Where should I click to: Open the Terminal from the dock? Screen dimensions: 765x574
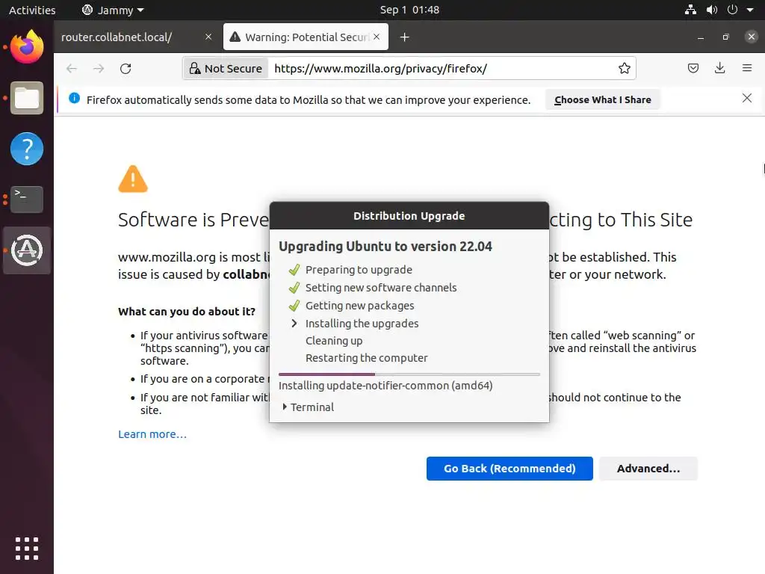pos(27,199)
